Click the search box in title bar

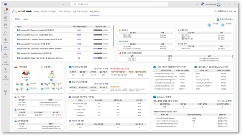[119, 4]
